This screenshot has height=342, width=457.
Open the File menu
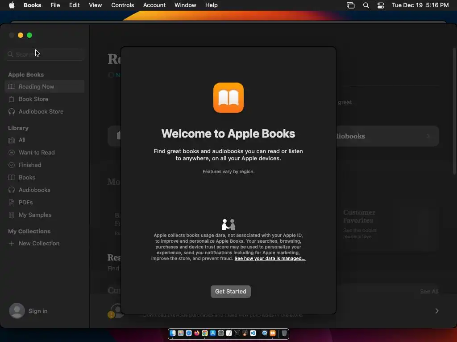coord(55,5)
